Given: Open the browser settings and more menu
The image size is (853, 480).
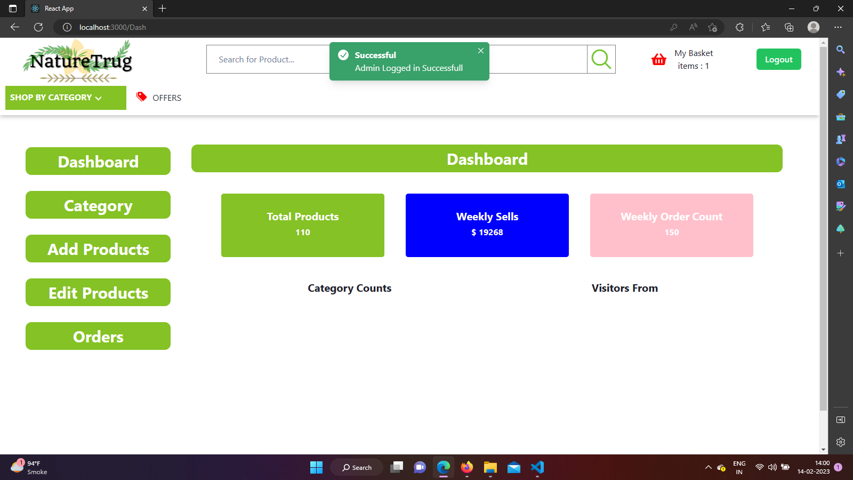Looking at the screenshot, I should tap(838, 27).
